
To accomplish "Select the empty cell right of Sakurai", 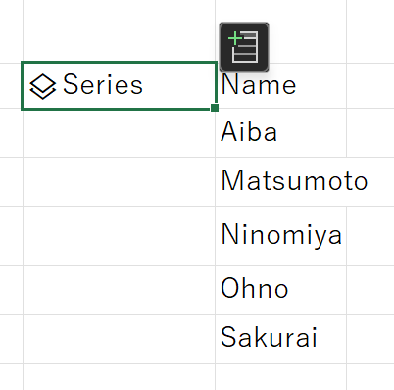I will [x=370, y=338].
